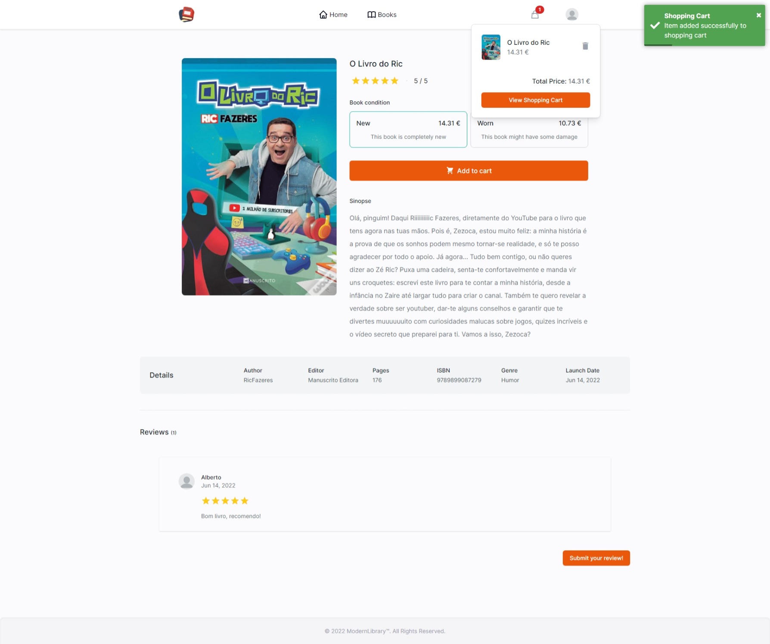The width and height of the screenshot is (770, 644).
Task: Click the Reviews heading
Action: (154, 432)
